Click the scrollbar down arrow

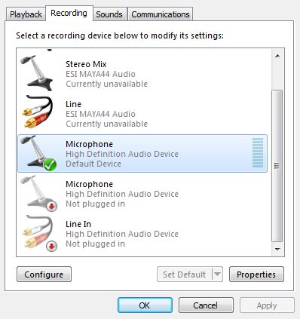click(x=277, y=249)
